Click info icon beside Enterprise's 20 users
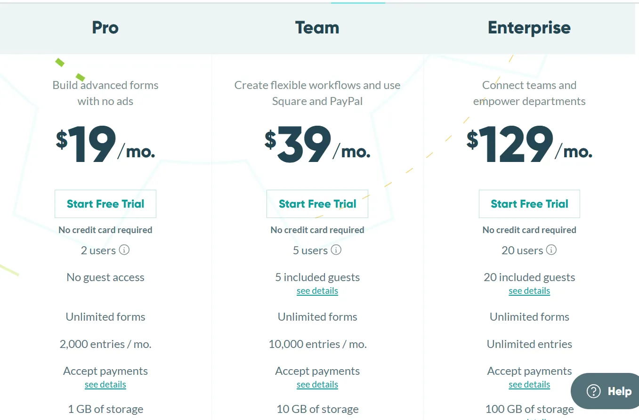The image size is (639, 420). tap(551, 250)
